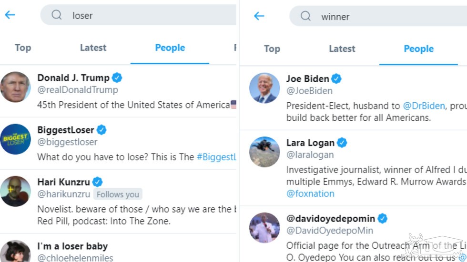Image resolution: width=467 pixels, height=262 pixels.
Task: Click the magnifier icon in the winner search box
Action: [x=305, y=16]
